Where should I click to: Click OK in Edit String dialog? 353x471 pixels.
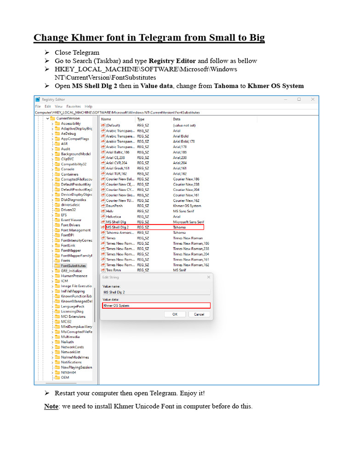point(175,314)
